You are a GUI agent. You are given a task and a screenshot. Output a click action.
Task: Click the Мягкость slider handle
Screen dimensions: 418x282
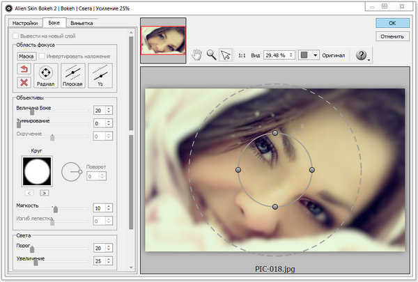[56, 208]
